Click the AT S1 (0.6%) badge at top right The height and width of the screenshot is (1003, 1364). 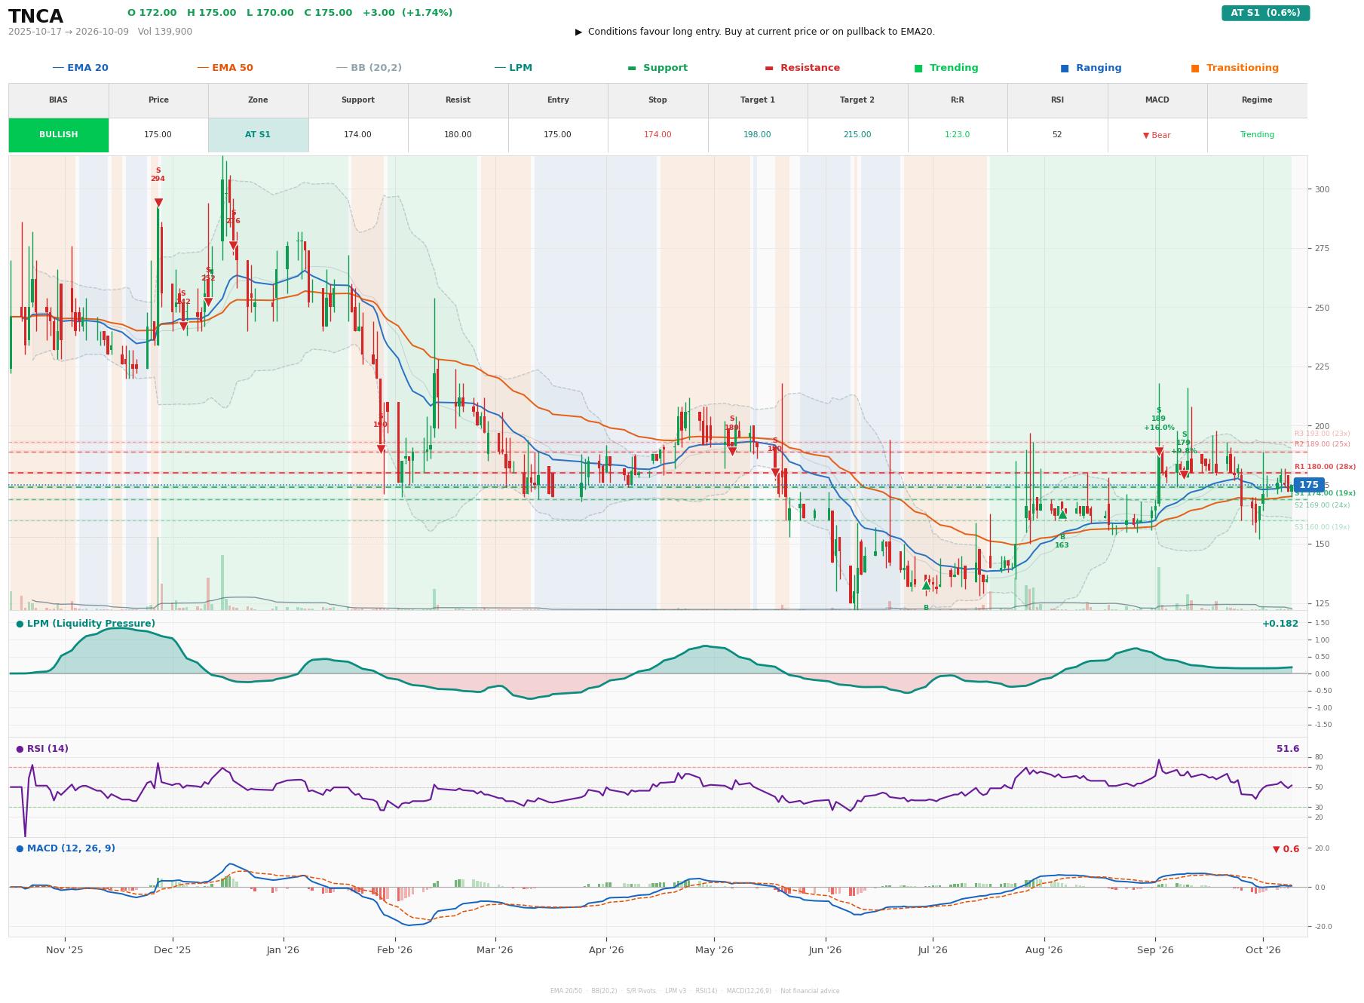[1265, 13]
